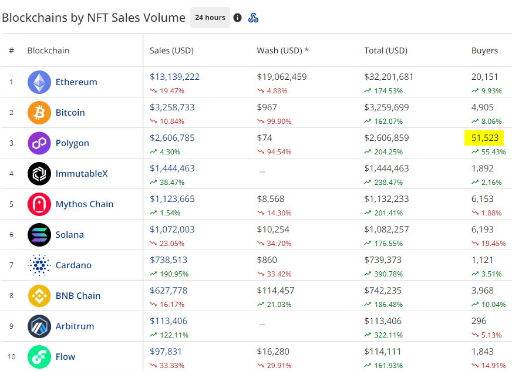The height and width of the screenshot is (371, 512).
Task: Sort by the Wash (USD) column header
Action: click(x=283, y=50)
